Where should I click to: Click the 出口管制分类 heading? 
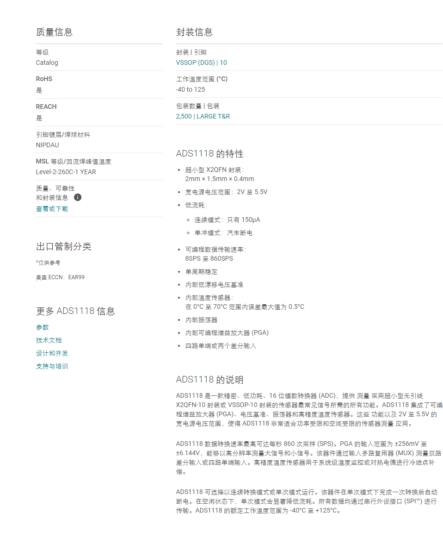coord(63,246)
